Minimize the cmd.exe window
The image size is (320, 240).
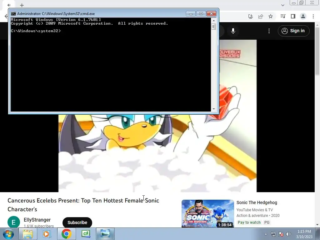[x=191, y=14]
